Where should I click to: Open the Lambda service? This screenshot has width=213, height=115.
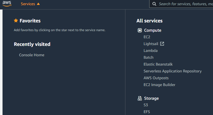[150, 51]
